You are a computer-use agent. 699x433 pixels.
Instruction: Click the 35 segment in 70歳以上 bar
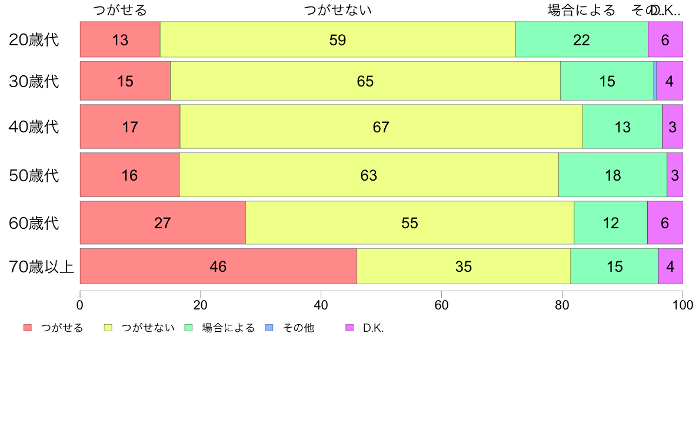[464, 267]
